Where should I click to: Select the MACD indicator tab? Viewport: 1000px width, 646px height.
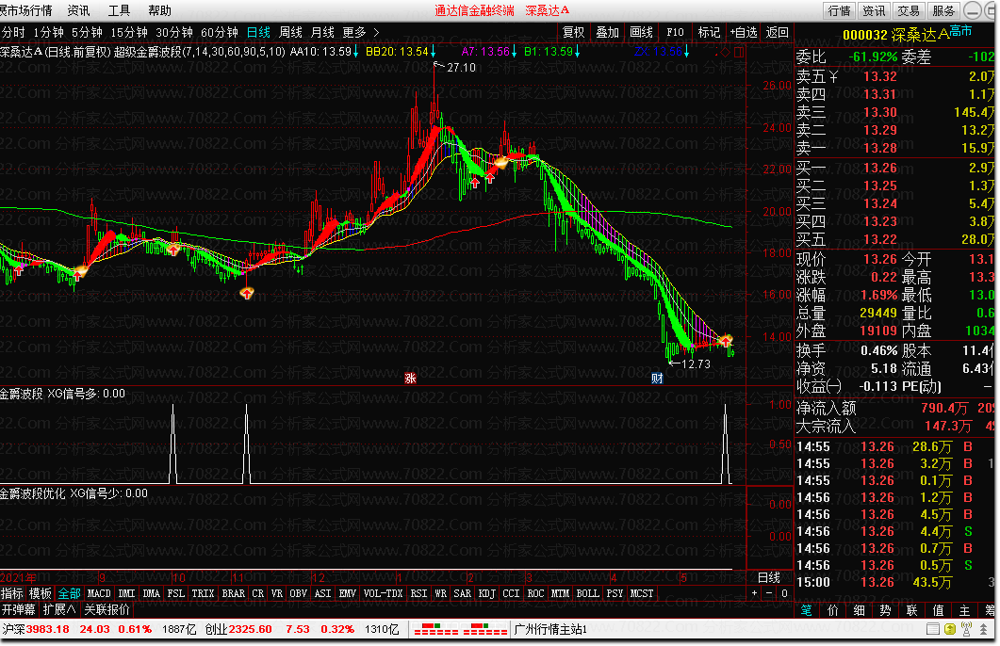pos(99,593)
